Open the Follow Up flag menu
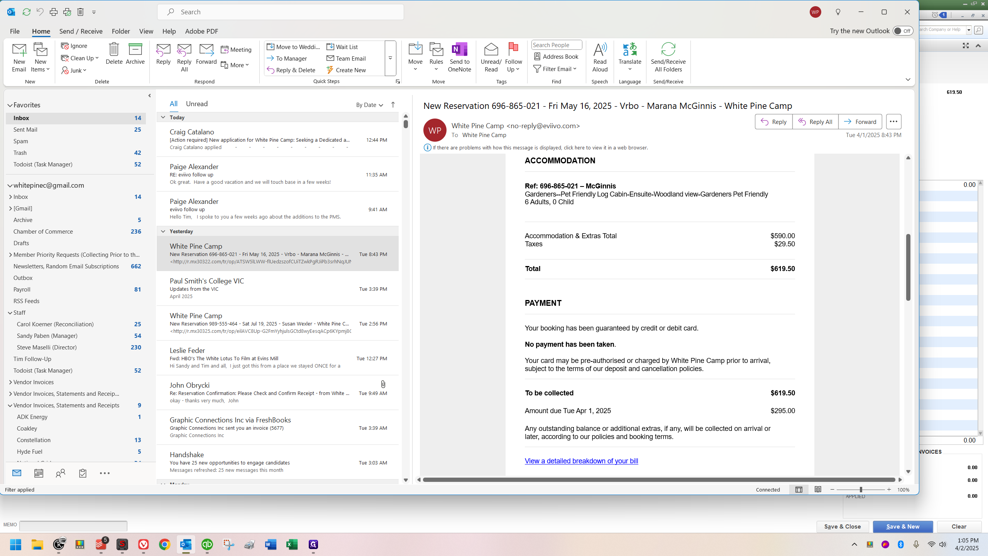 [513, 57]
